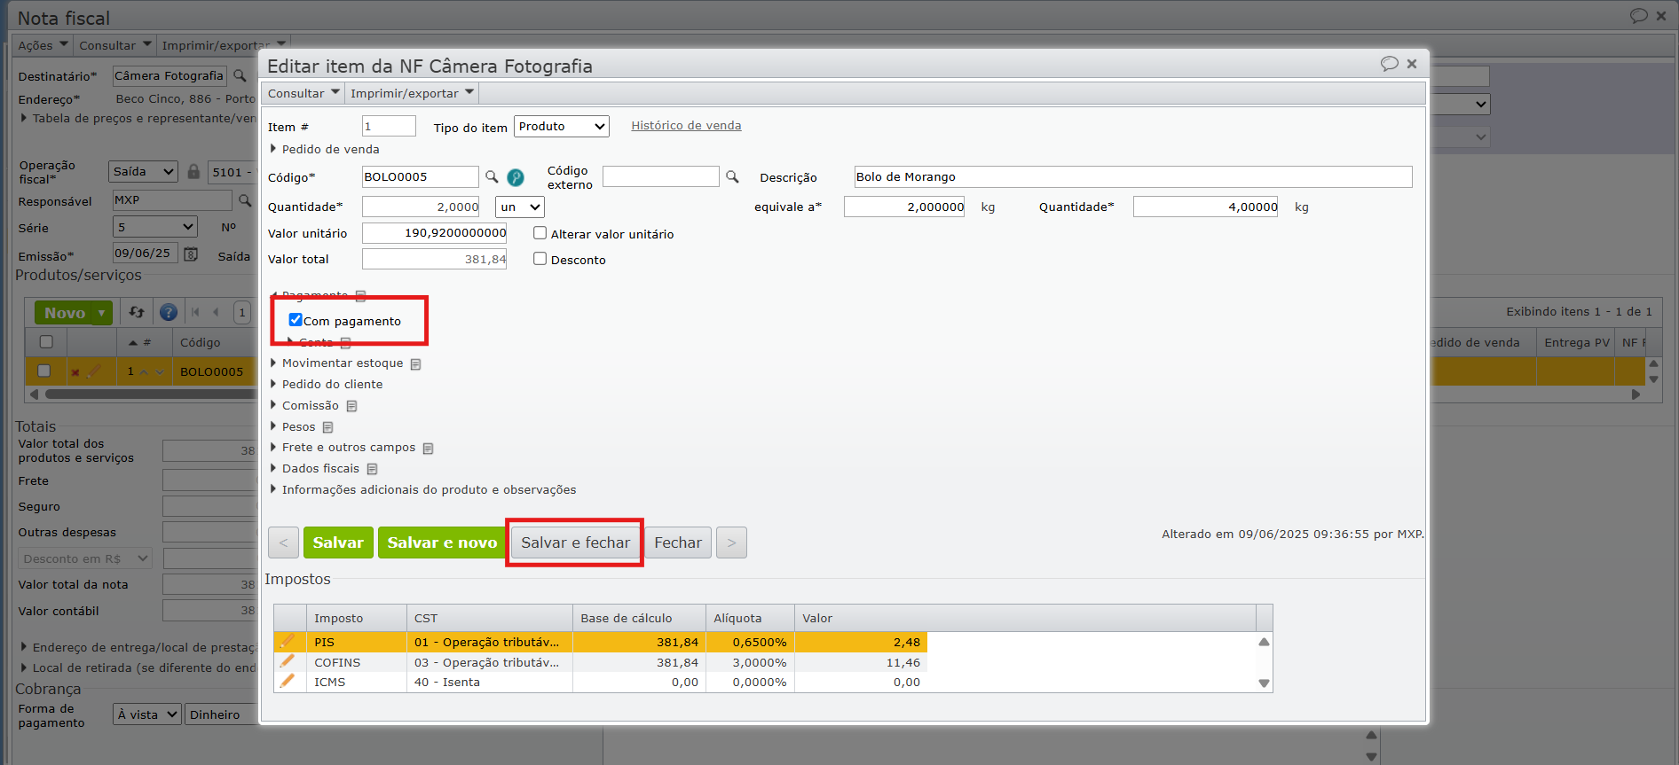Expand the Comissão section
Screen dimensions: 1679x765
305,406
